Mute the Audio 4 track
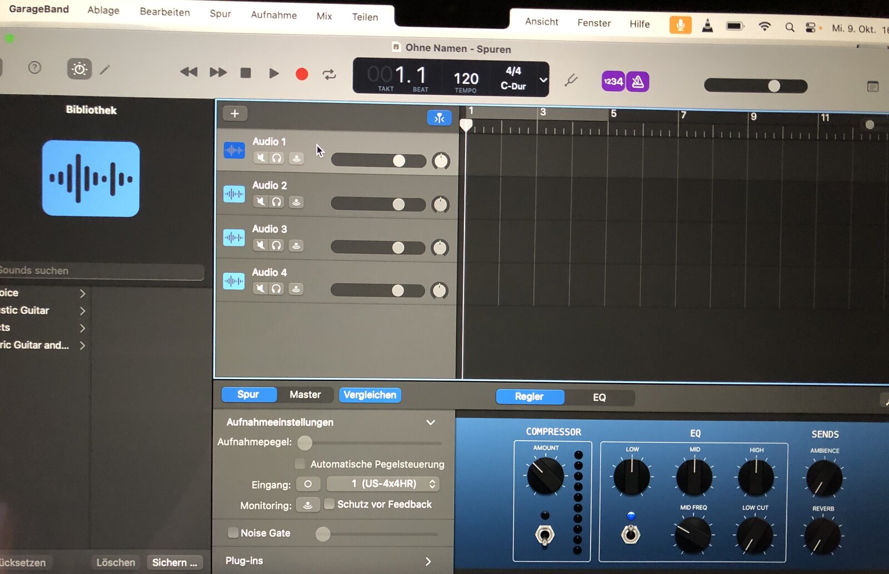The height and width of the screenshot is (574, 889). pos(261,288)
